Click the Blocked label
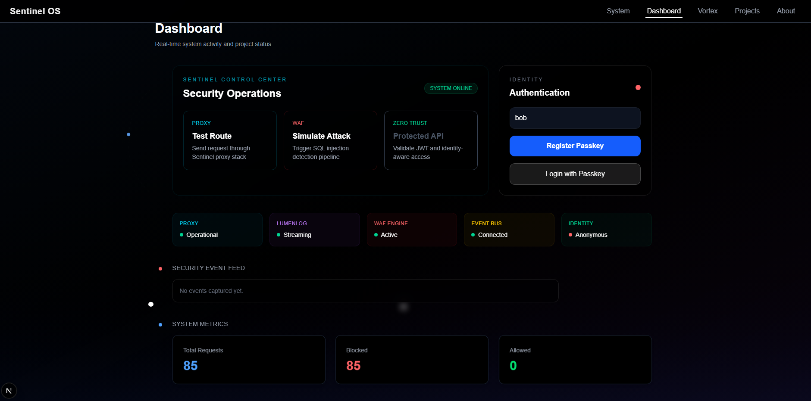The image size is (811, 401). pyautogui.click(x=357, y=351)
